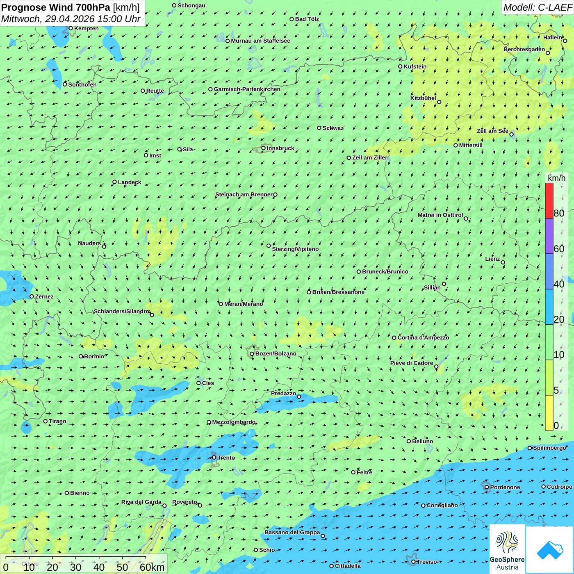The width and height of the screenshot is (574, 574).
Task: Click the 'Prognose Wind 700hPa' title
Action: 56,7
